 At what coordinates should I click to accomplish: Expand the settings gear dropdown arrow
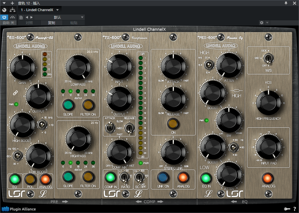[267, 23]
